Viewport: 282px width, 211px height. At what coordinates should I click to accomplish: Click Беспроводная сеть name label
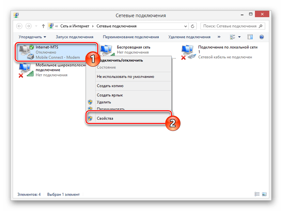coord(133,47)
